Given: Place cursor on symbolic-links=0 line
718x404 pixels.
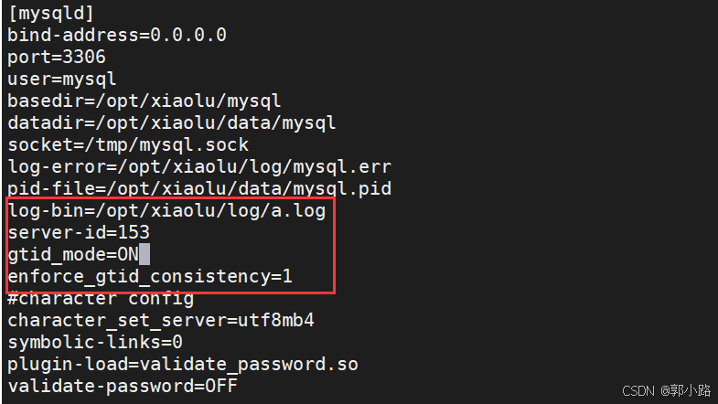Looking at the screenshot, I should (x=95, y=342).
